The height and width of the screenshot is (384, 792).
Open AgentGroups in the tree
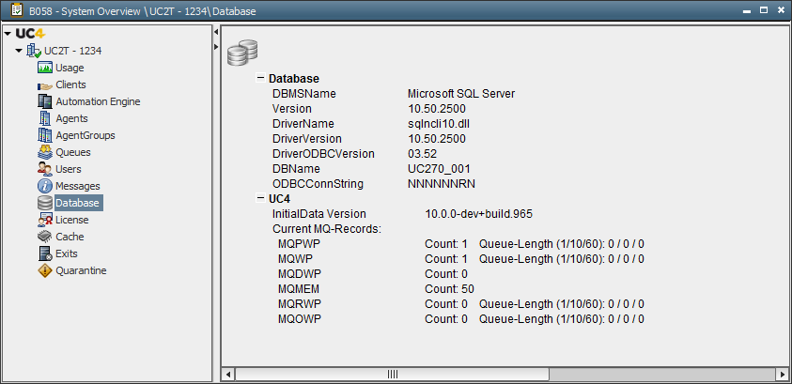(85, 135)
